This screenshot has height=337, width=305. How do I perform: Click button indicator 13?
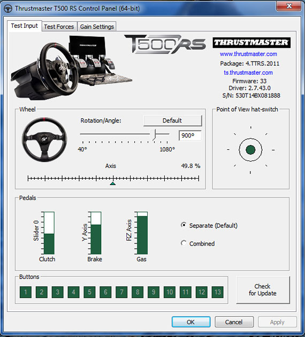click(218, 292)
